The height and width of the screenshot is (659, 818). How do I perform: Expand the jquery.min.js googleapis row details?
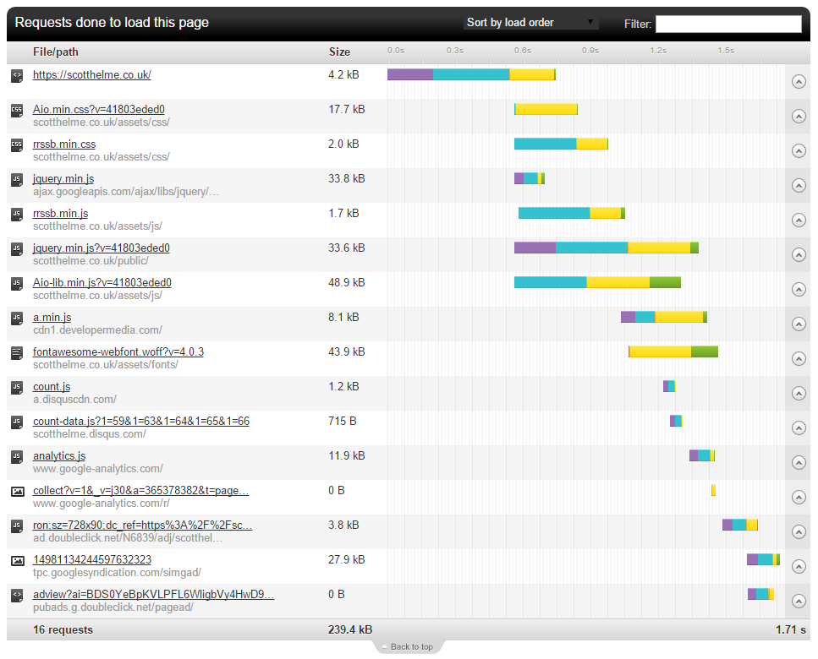click(x=798, y=185)
